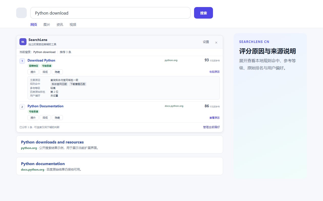323x201 pixels.
Task: Click the 推荐 3 条 text
Action: coord(66,52)
